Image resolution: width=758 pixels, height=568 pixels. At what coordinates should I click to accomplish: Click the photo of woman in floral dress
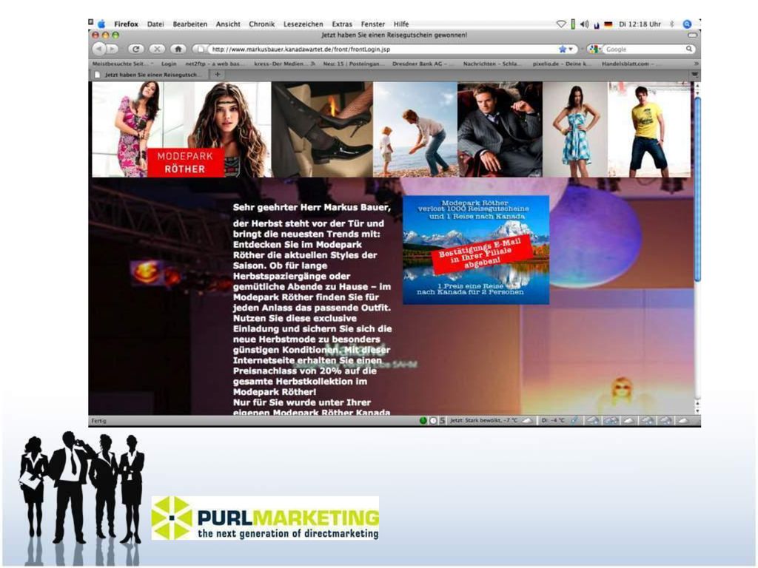[x=127, y=129]
